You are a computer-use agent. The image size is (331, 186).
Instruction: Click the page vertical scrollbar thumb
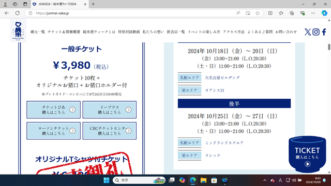[x=329, y=47]
